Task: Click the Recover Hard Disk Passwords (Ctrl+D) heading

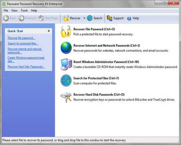Action: [x=99, y=95]
